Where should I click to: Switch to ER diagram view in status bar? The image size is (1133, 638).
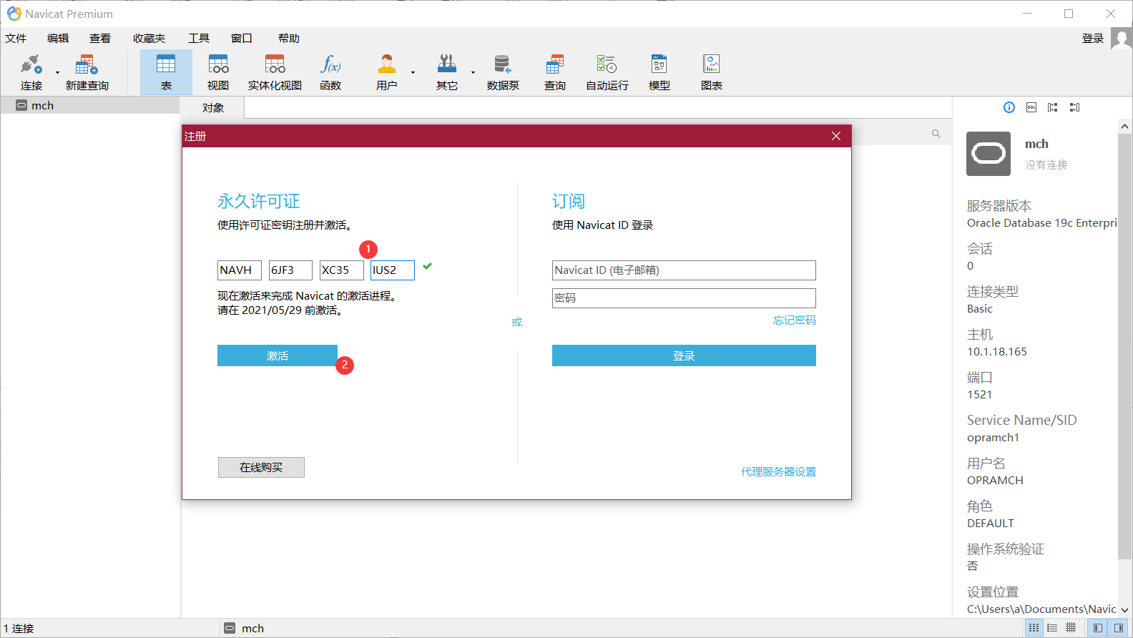[1071, 628]
